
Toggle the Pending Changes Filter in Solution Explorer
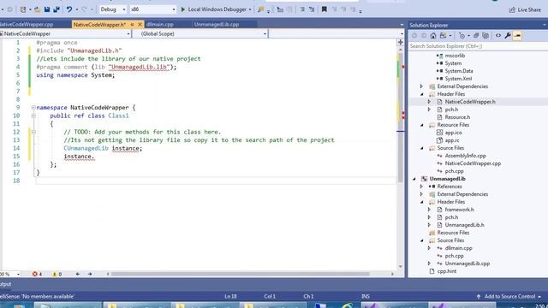click(x=462, y=36)
